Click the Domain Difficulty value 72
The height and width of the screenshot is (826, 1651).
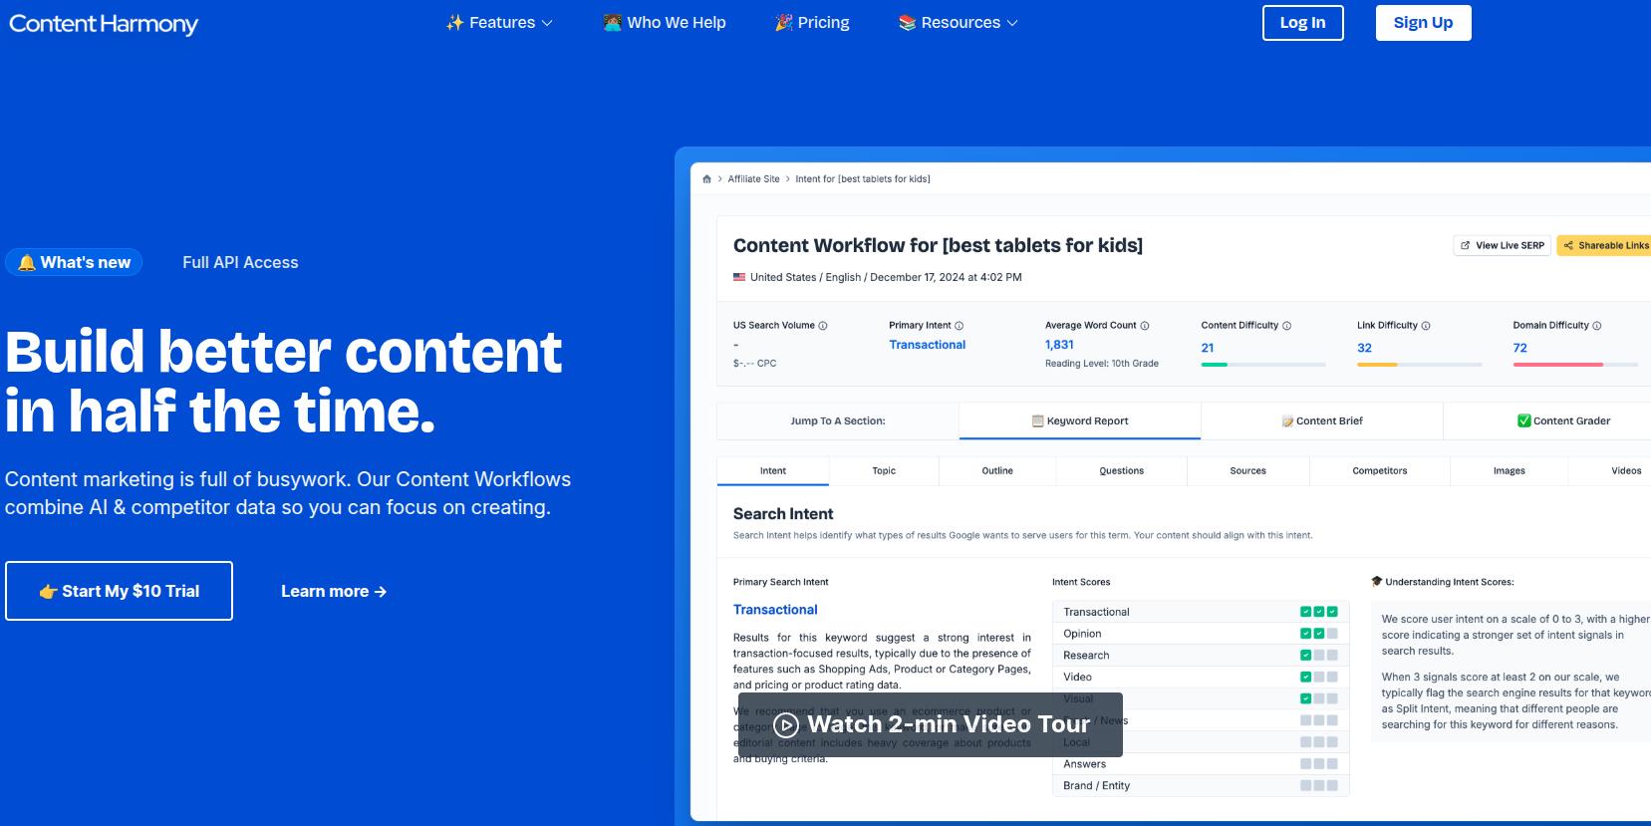(1519, 348)
